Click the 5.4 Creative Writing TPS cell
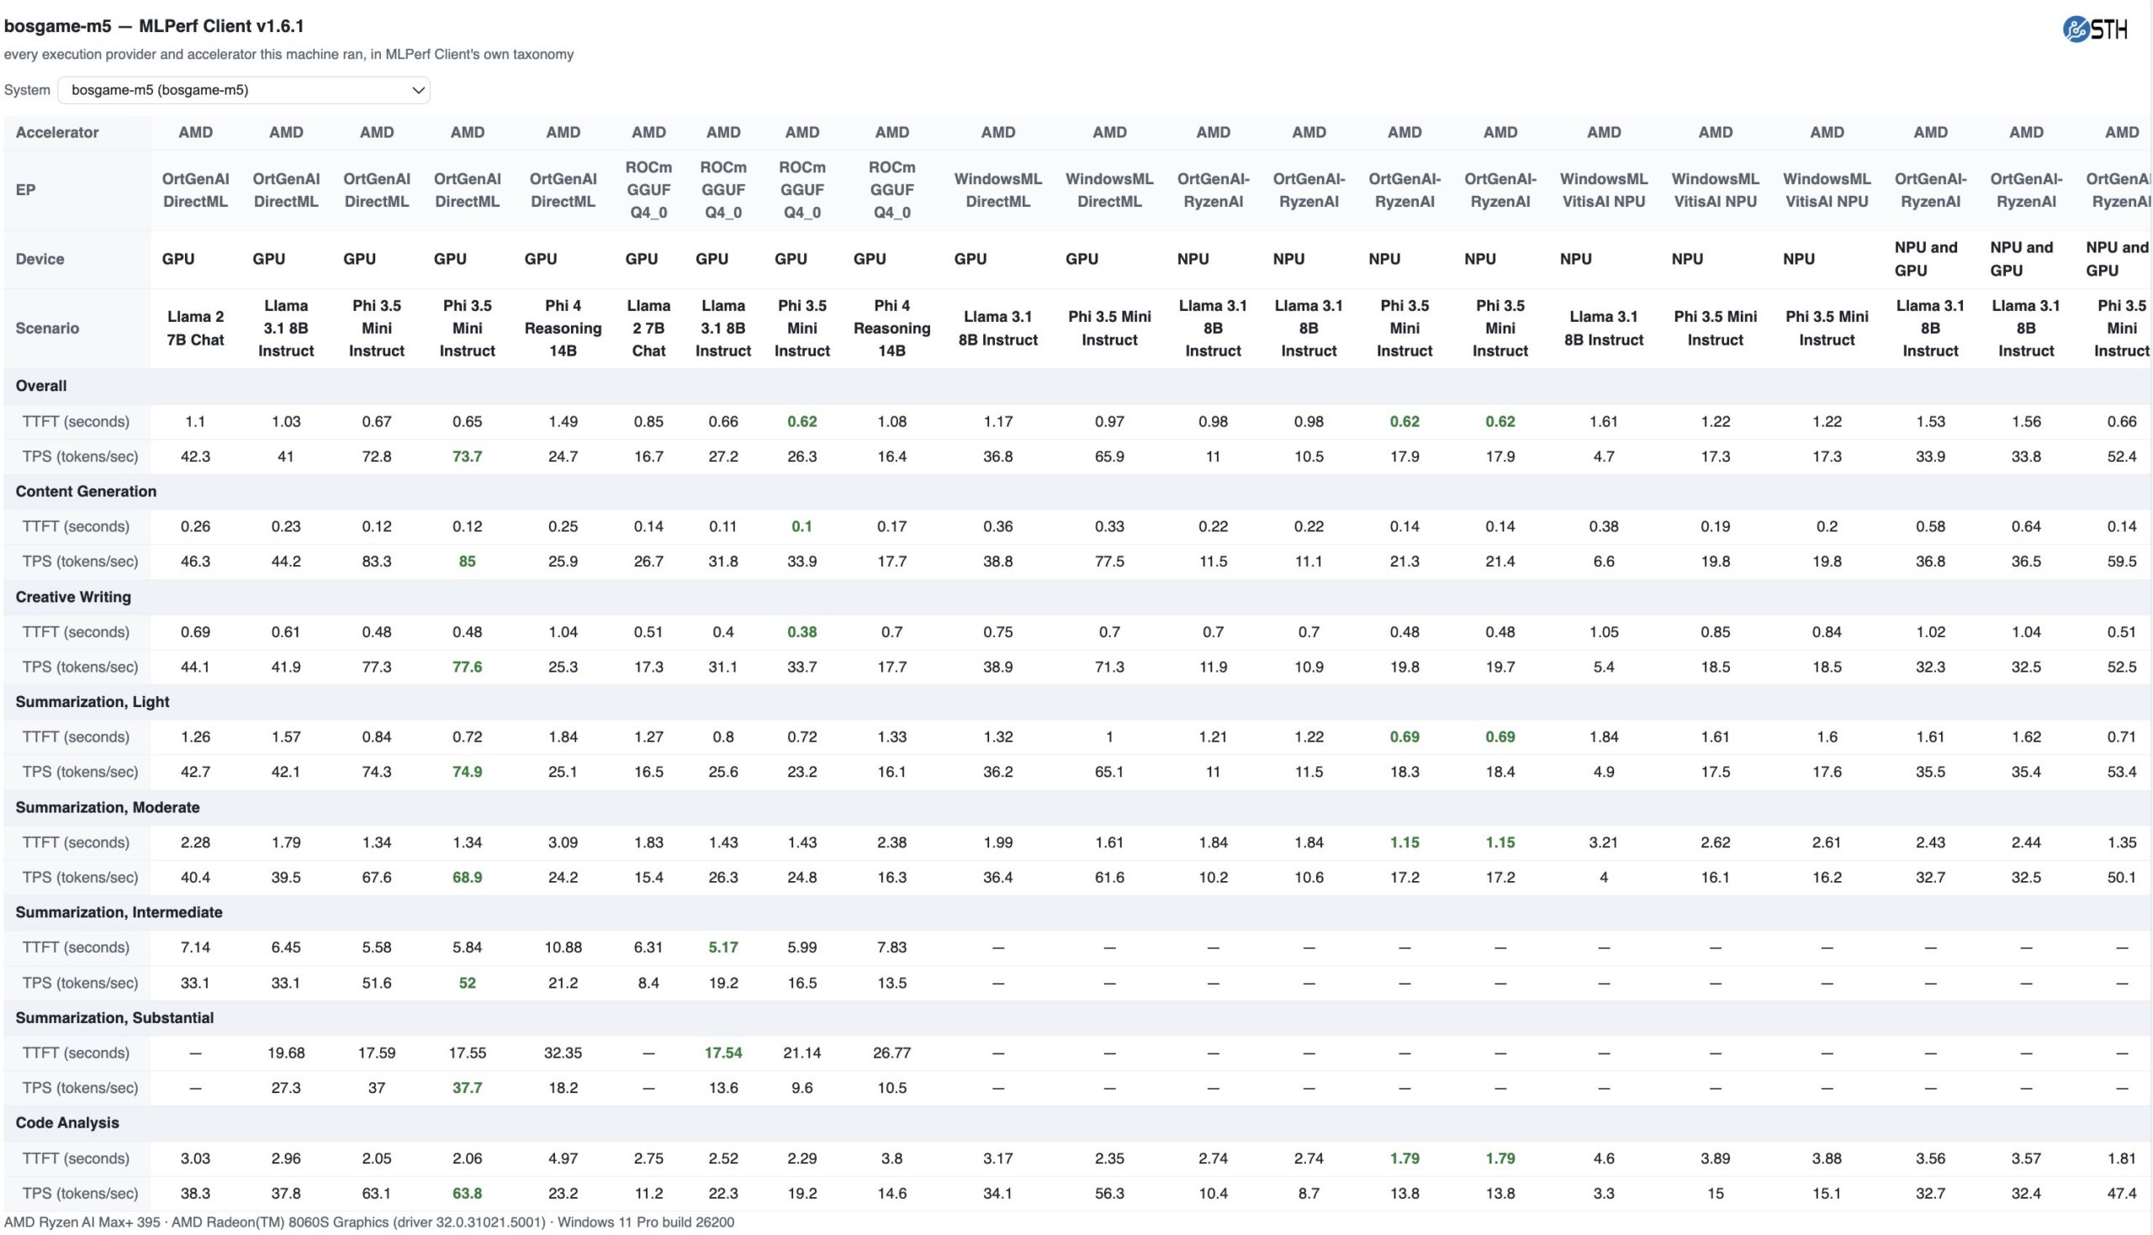Screen dimensions: 2153x1235 1603,667
